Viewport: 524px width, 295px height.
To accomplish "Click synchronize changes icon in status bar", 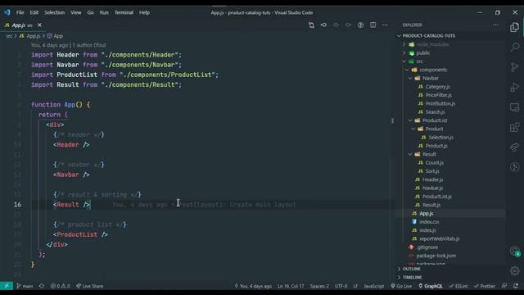I will (x=42, y=286).
